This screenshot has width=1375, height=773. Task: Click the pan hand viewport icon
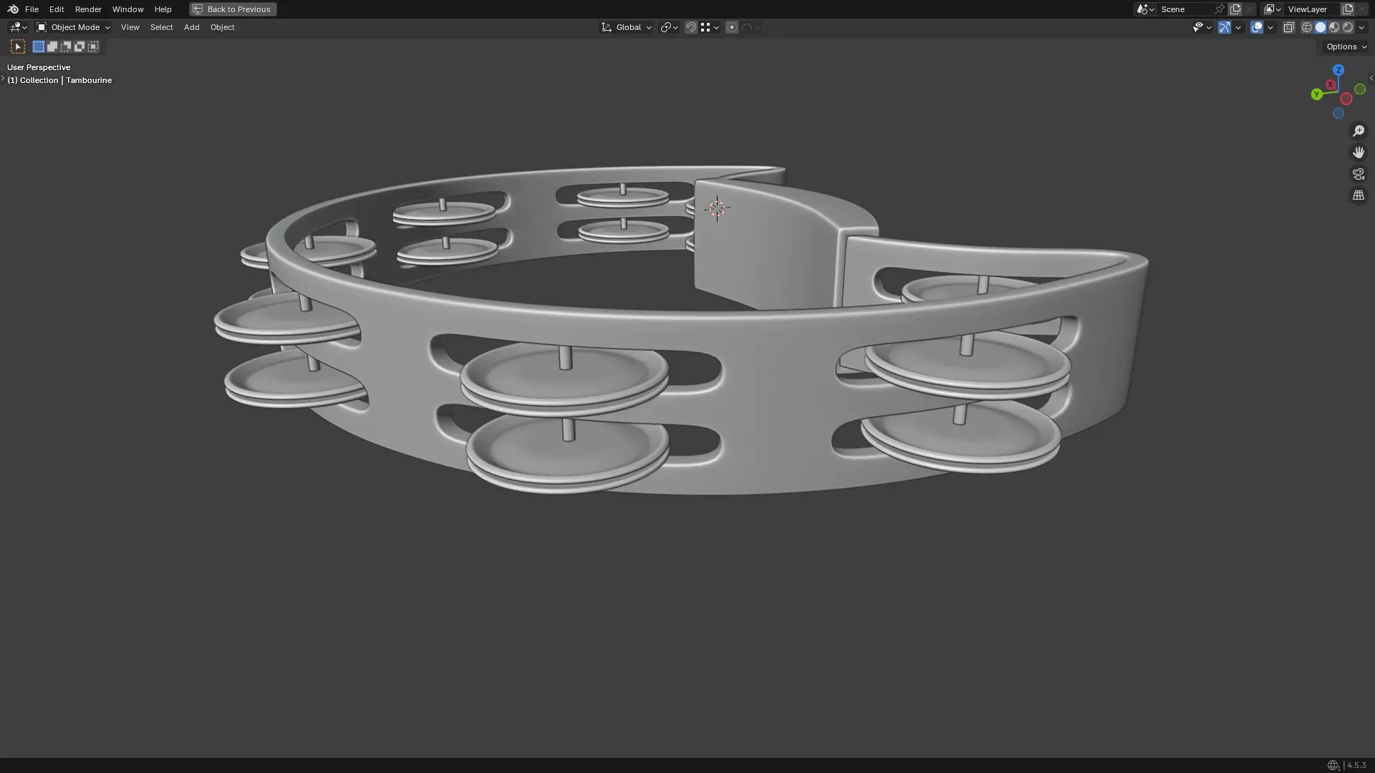[x=1358, y=152]
